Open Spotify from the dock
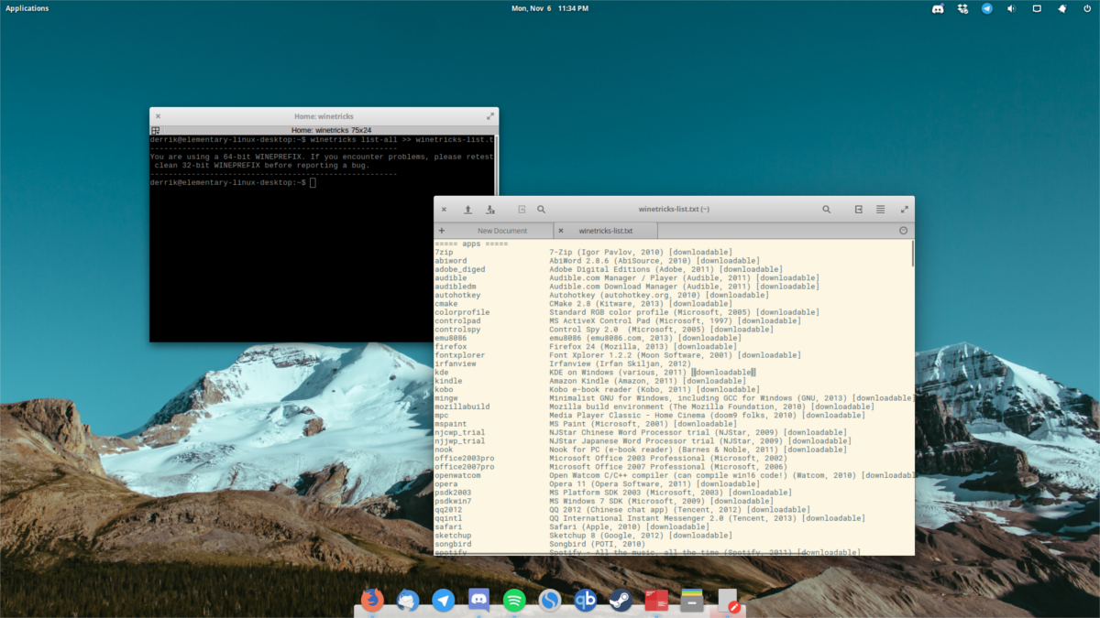Image resolution: width=1100 pixels, height=618 pixels. pos(514,600)
